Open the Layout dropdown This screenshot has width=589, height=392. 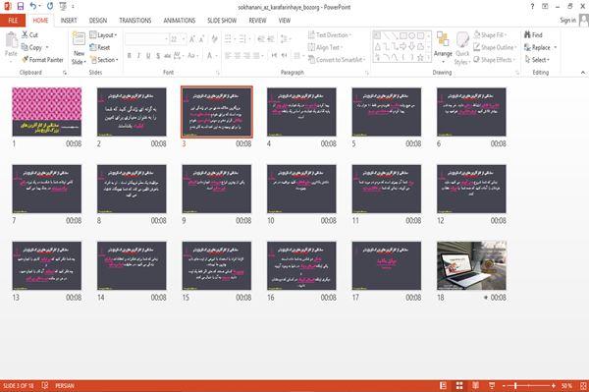pos(103,35)
